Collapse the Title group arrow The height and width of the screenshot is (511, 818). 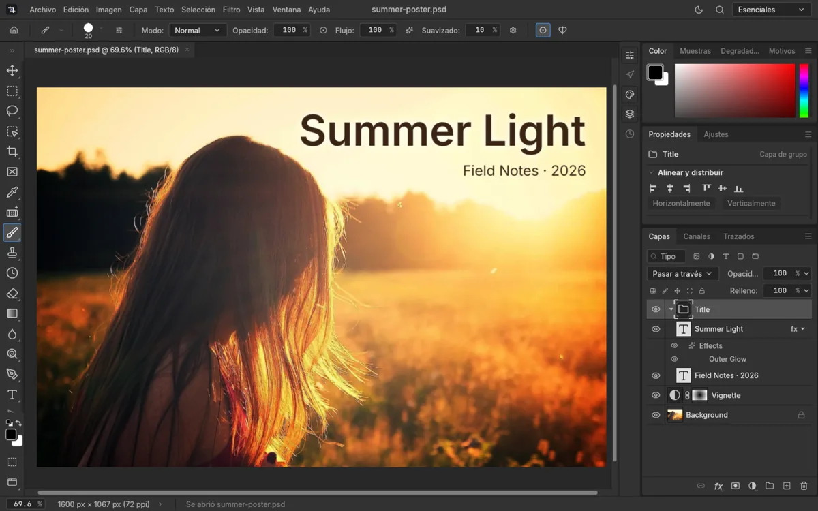point(671,309)
